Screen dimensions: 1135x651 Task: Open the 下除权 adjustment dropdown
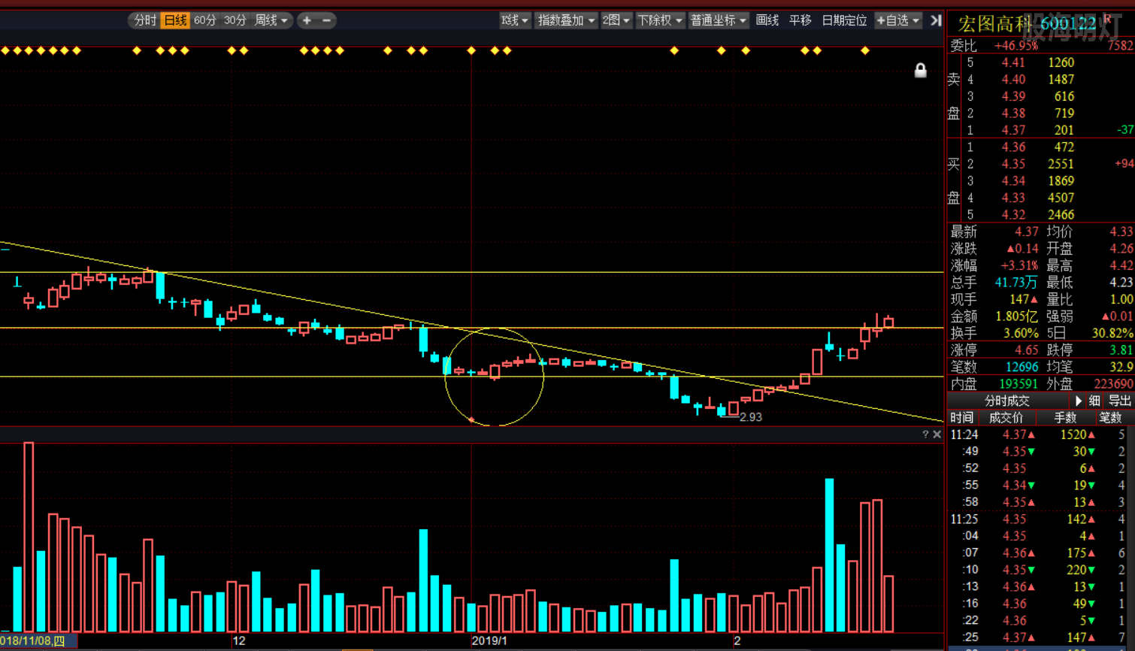click(x=660, y=20)
